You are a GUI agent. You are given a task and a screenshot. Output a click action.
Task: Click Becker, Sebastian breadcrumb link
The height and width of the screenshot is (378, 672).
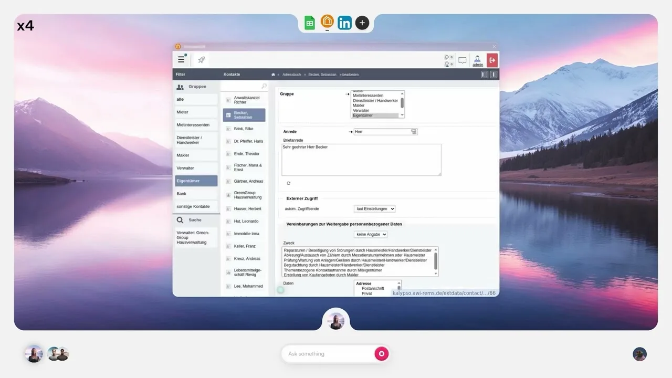tap(322, 75)
